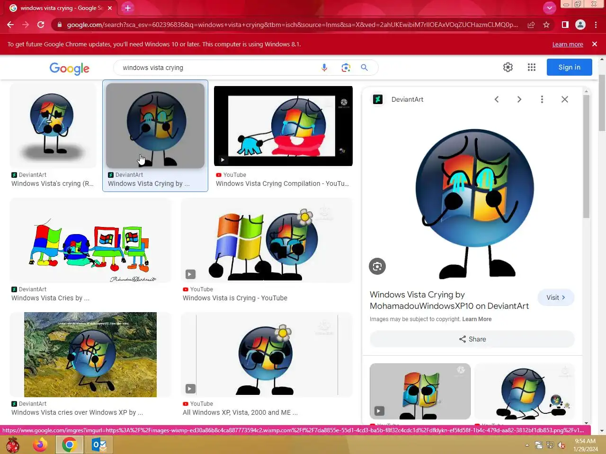The width and height of the screenshot is (606, 454).
Task: Open Windows Vista Crying title link in panel
Action: click(x=449, y=300)
